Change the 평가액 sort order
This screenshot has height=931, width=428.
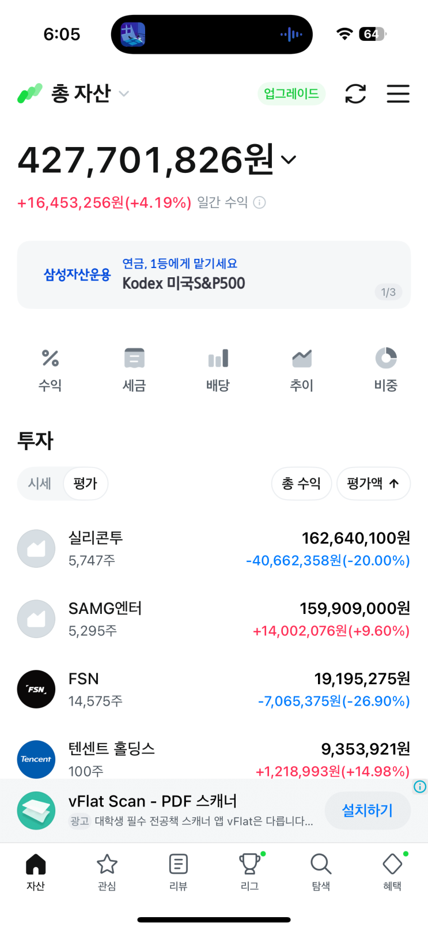coord(373,483)
